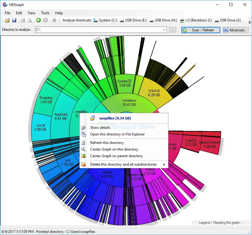The image size is (252, 235).
Task: Click the print toolbar icon
Action: [x=23, y=21]
